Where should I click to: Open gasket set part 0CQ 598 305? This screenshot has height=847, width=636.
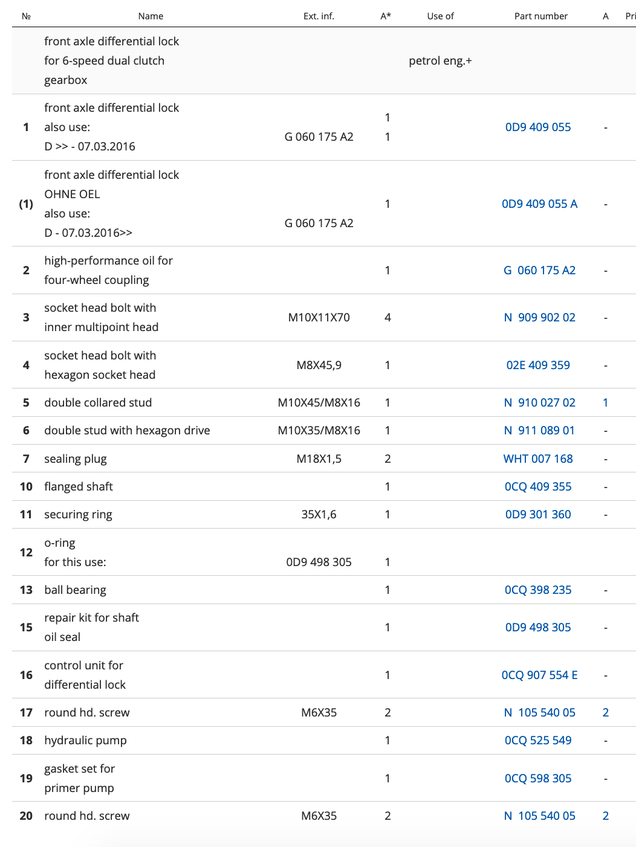pyautogui.click(x=538, y=779)
